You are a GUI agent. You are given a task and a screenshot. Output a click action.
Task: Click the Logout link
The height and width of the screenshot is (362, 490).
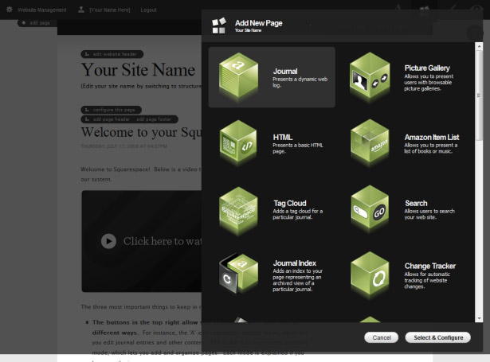tap(148, 10)
